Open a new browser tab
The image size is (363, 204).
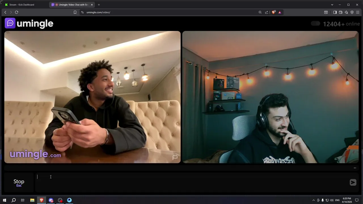tap(99, 5)
